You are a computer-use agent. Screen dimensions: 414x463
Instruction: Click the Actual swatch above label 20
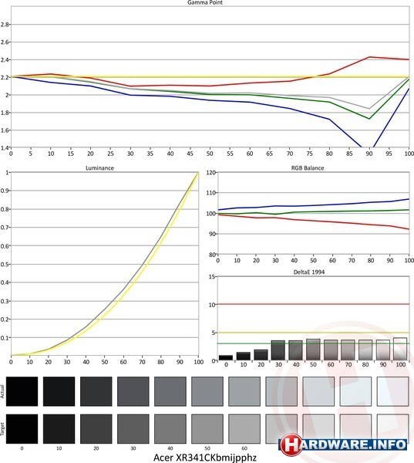(x=96, y=391)
